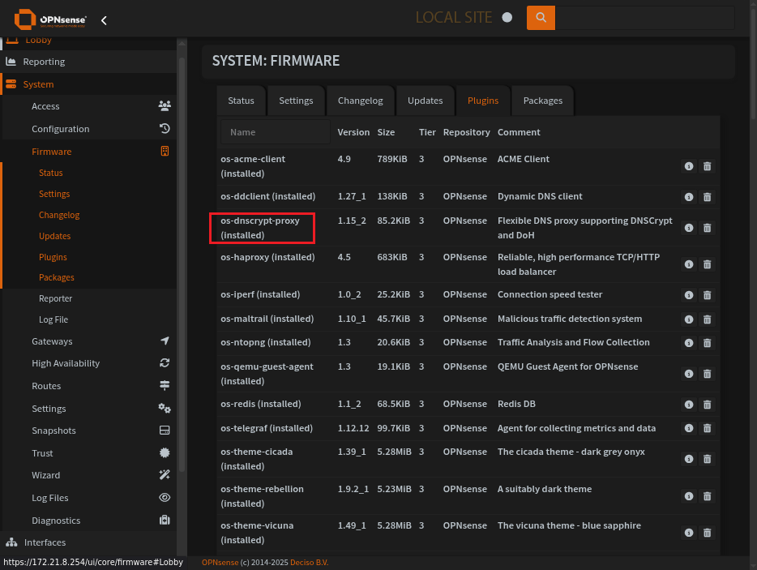Image resolution: width=757 pixels, height=570 pixels.
Task: Collapse the sidebar with the chevron arrow
Action: point(104,20)
